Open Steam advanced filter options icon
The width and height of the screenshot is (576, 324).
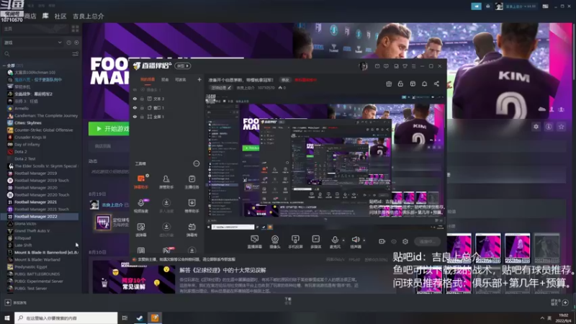point(76,54)
